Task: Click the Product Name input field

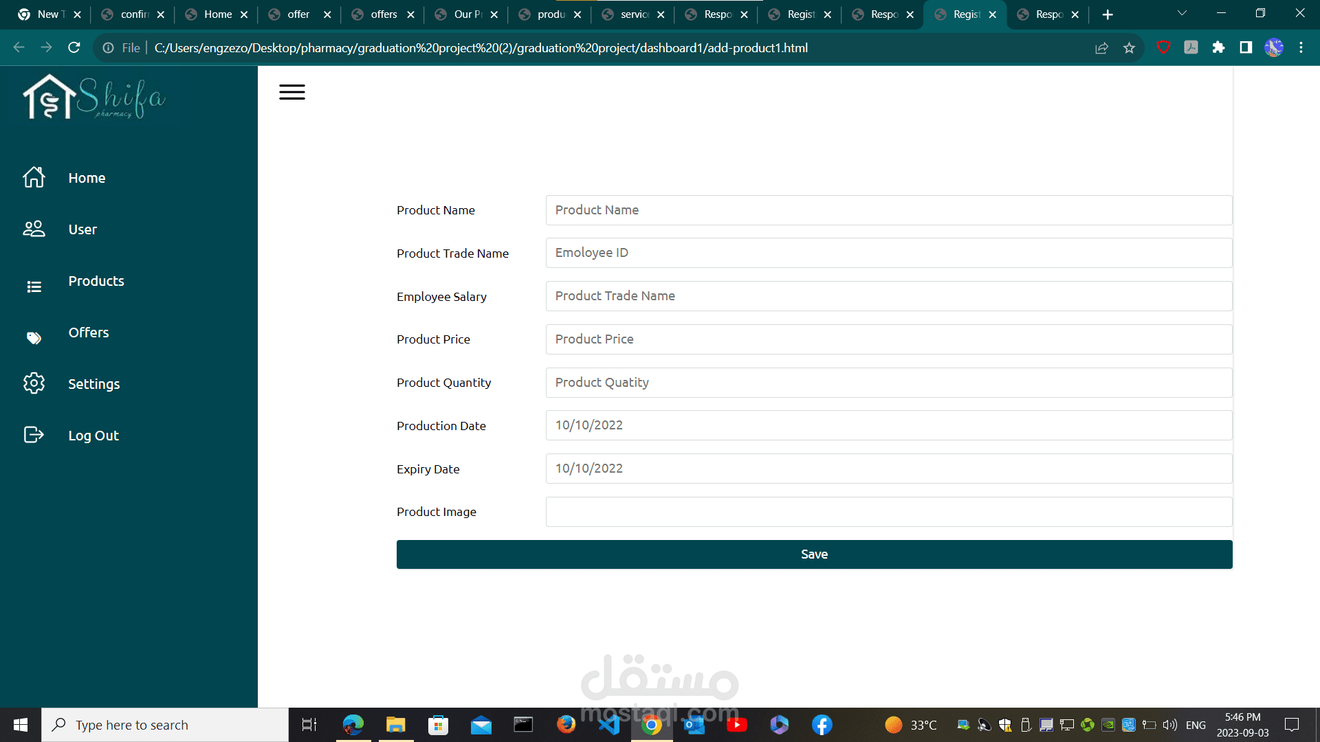Action: tap(888, 210)
